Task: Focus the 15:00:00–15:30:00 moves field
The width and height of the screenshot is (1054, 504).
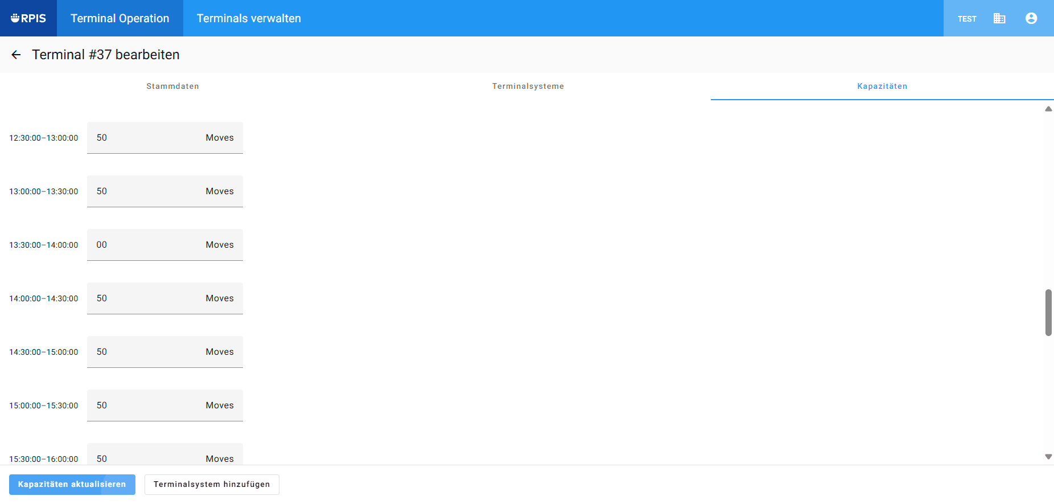Action: click(165, 405)
